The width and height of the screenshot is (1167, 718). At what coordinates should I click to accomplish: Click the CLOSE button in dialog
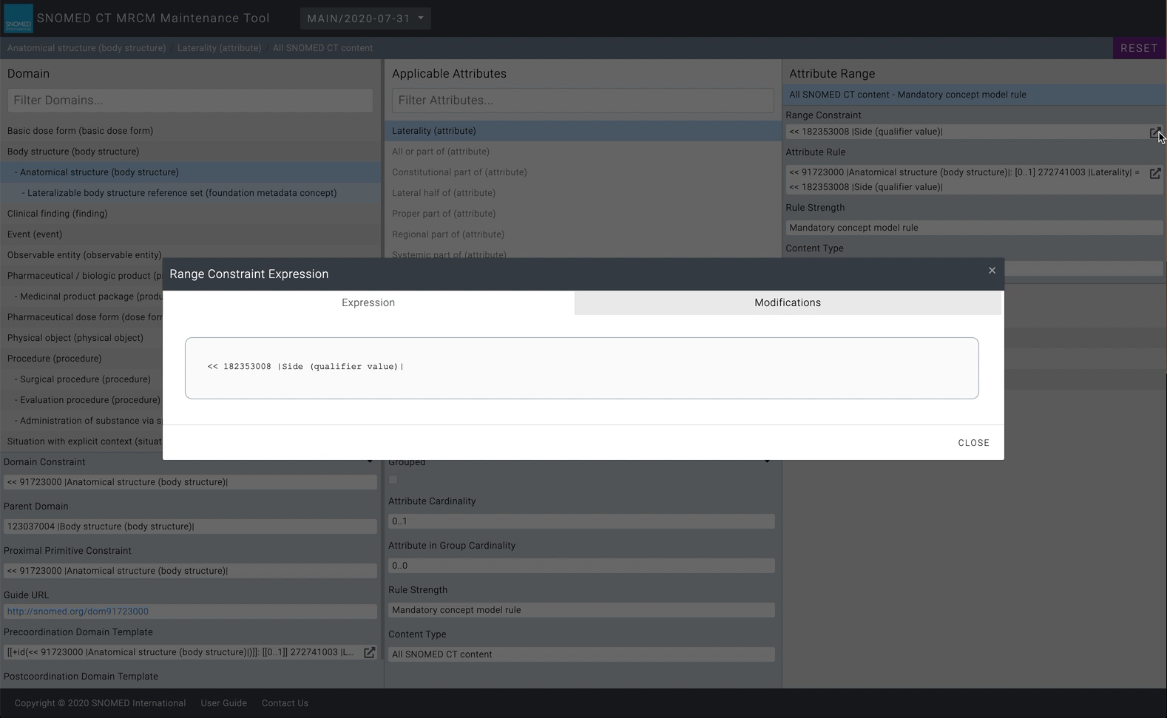pyautogui.click(x=973, y=443)
